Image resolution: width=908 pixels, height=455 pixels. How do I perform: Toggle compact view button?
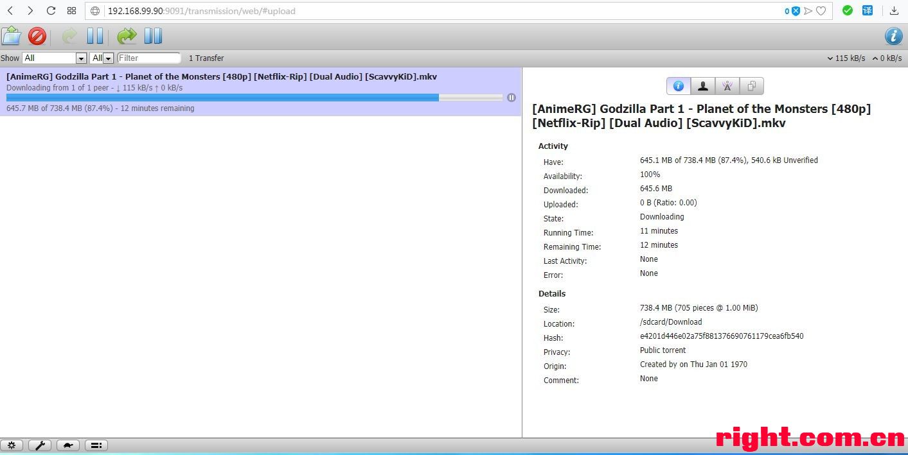[96, 445]
